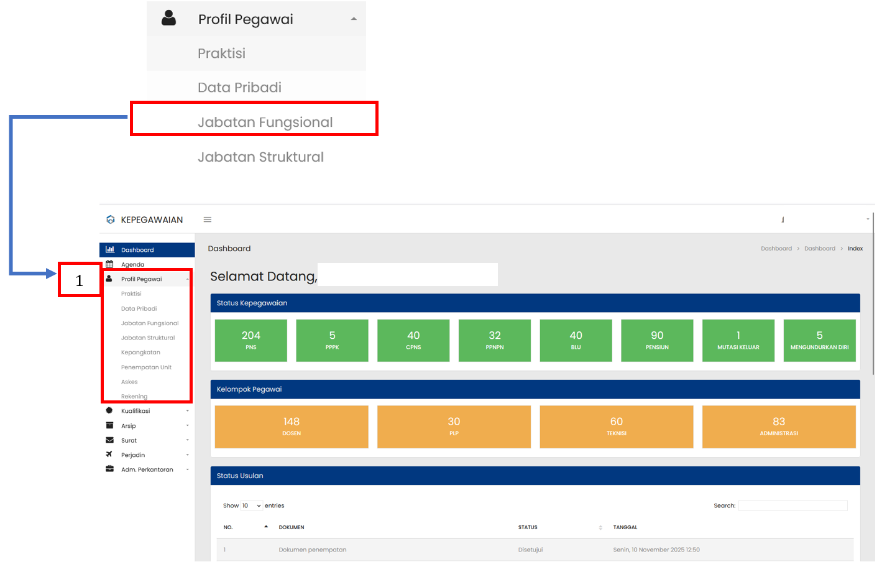Open the user account dropdown at top right
882x567 pixels.
coord(867,219)
